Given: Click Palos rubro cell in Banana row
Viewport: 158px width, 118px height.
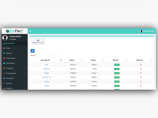Looking at the screenshot, I should click(x=94, y=69).
